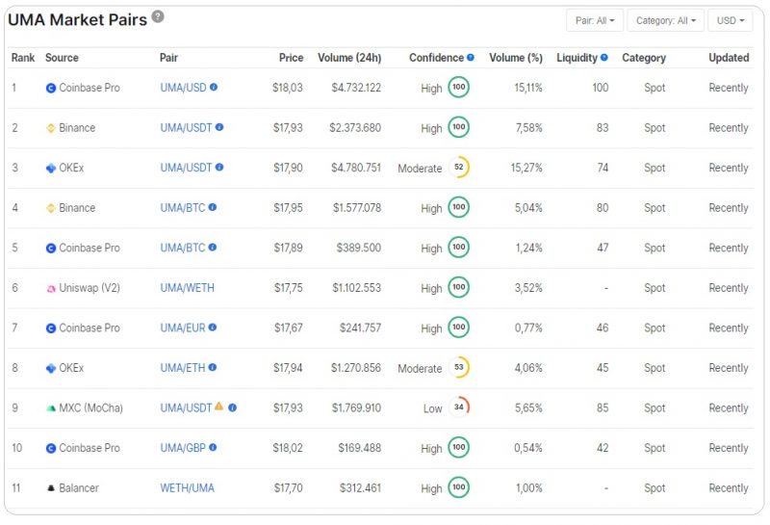Click the Liquidity column info icon
The image size is (770, 525).
tap(604, 58)
